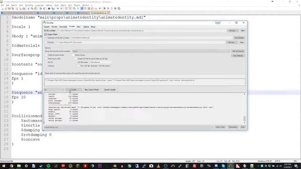
Task: Click the Print icon in Notepad++ toolbar
Action: 24,8
